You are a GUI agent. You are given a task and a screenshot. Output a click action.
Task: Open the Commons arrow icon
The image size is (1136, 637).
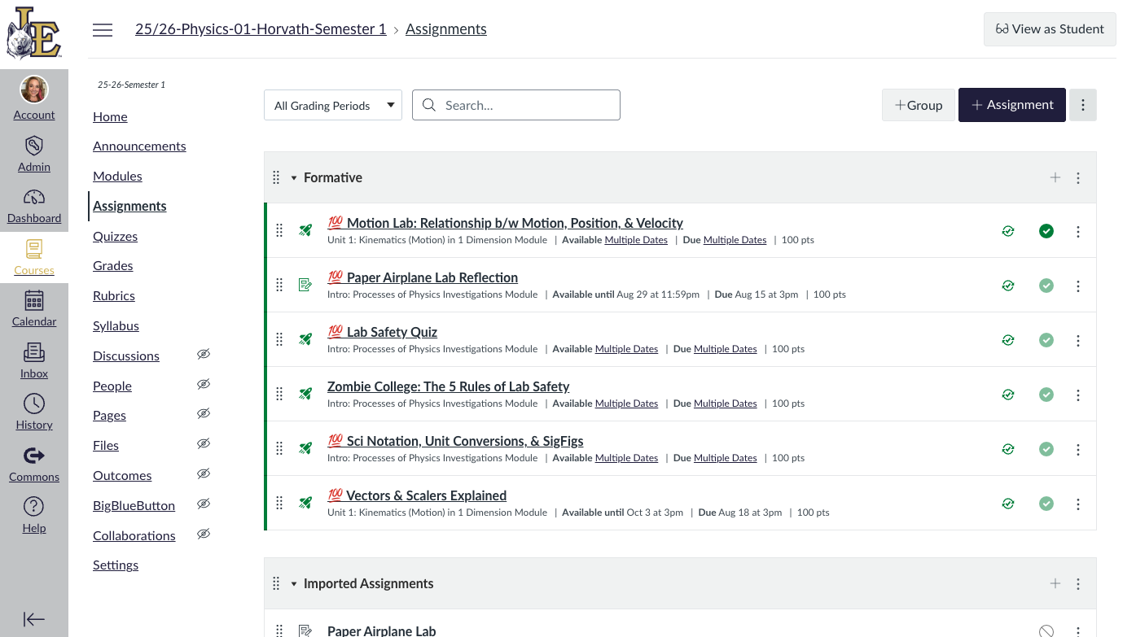[34, 456]
